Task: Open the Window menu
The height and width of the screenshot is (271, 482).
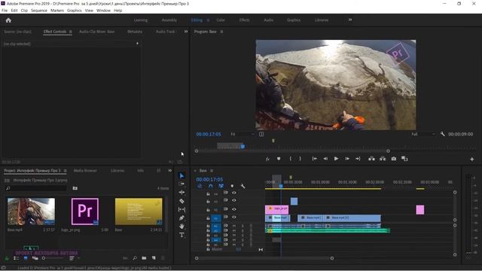Action: click(x=103, y=11)
